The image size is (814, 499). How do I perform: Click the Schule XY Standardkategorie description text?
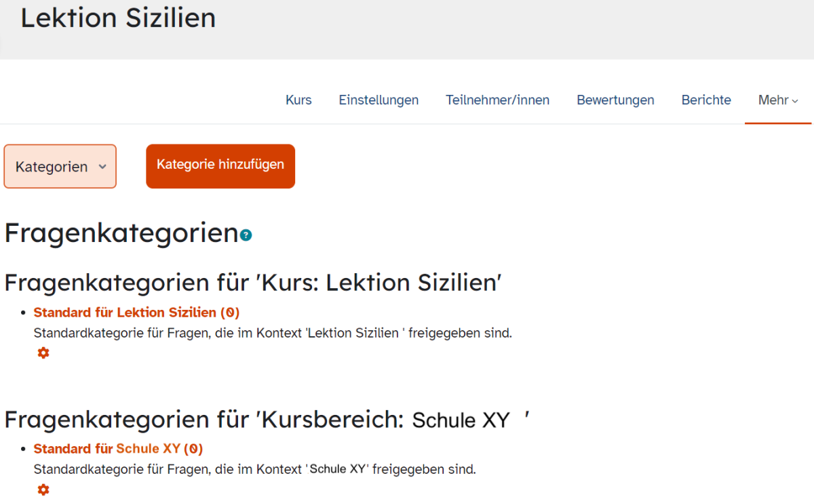(x=255, y=469)
